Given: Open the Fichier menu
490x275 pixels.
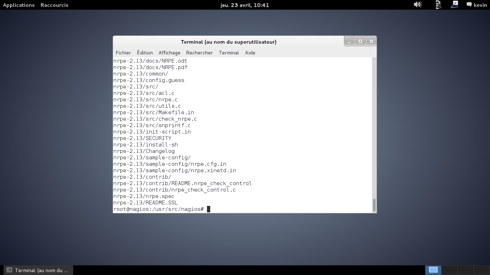Looking at the screenshot, I should click(x=123, y=53).
